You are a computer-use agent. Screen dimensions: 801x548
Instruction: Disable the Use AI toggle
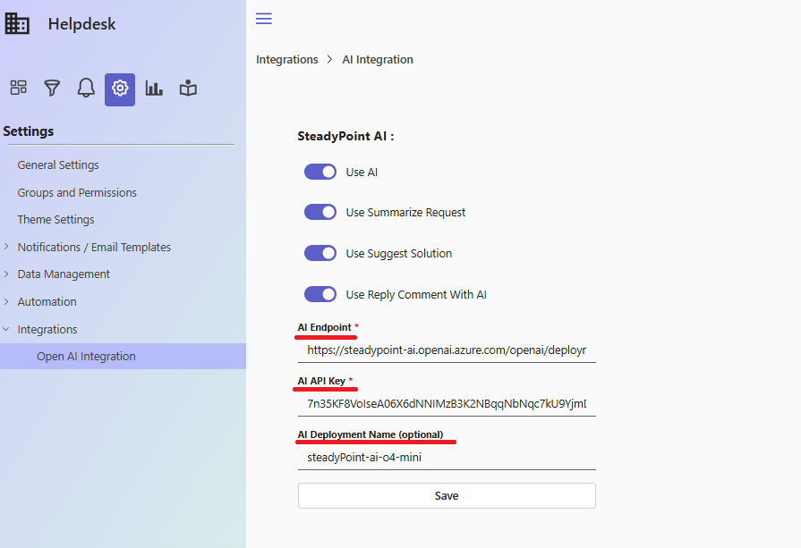coord(320,172)
